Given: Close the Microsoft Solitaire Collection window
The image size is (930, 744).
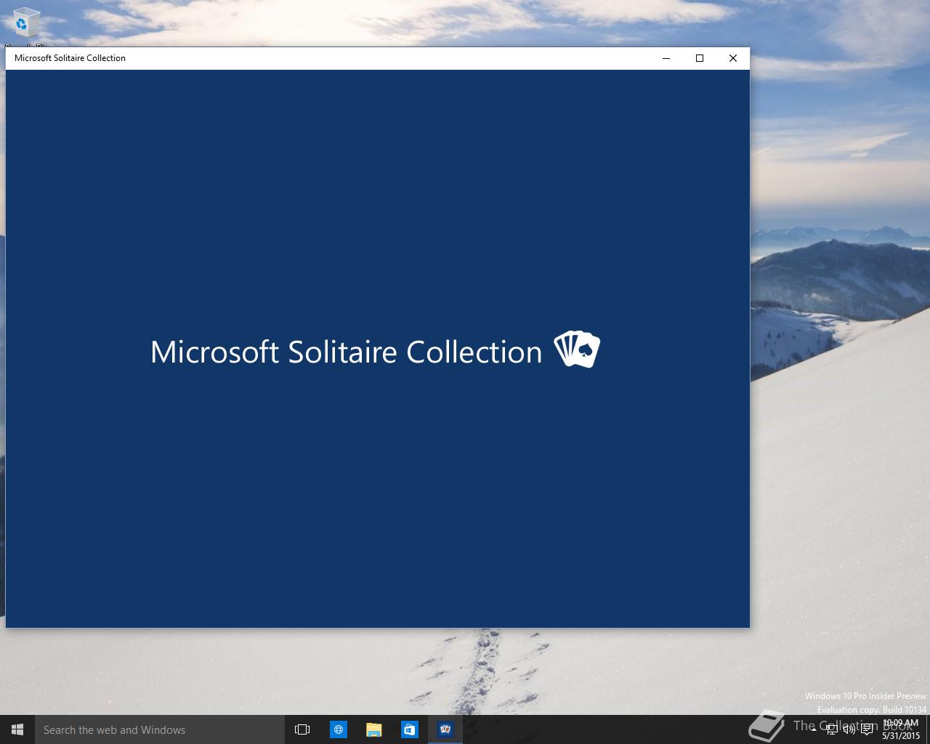Looking at the screenshot, I should [733, 58].
